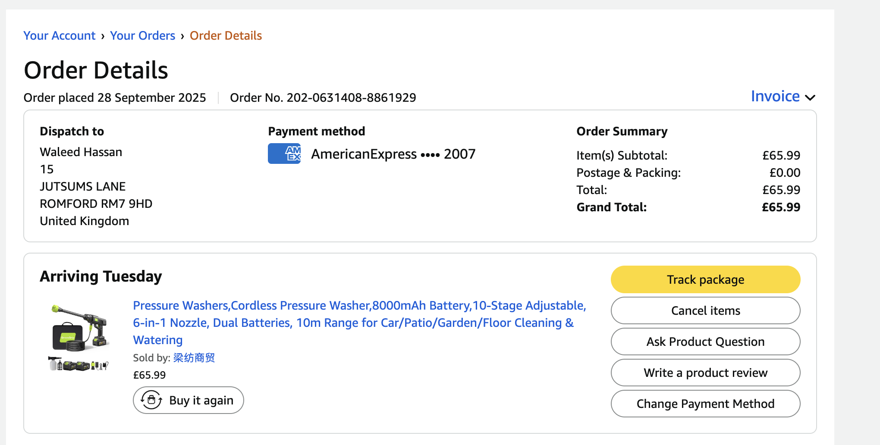The height and width of the screenshot is (445, 880).
Task: Click the Order Details breadcrumb
Action: click(226, 36)
